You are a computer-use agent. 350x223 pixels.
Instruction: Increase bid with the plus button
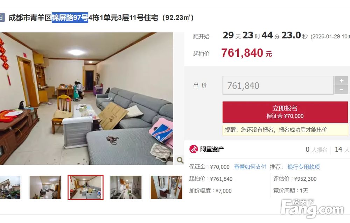341,81
